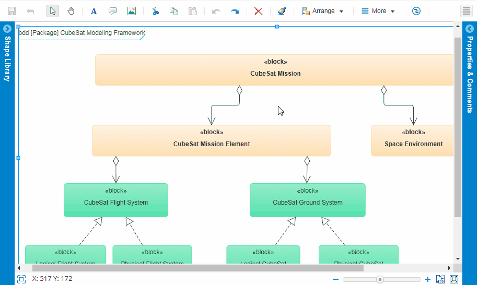Cut selection with the scissors icon

coord(156,11)
